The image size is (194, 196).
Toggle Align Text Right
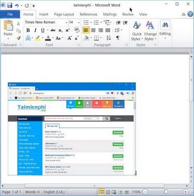click(100, 30)
